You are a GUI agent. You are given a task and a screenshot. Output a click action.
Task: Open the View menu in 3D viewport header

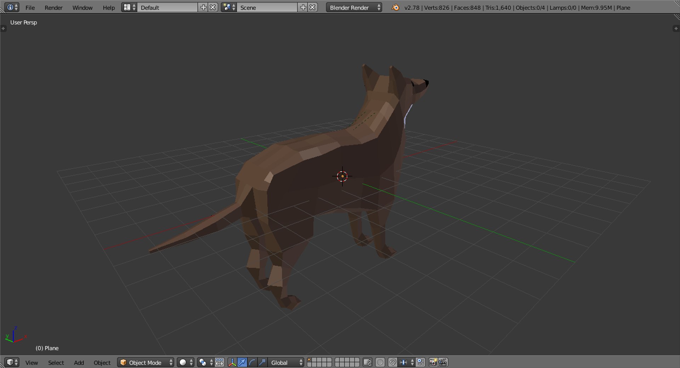[32, 363]
